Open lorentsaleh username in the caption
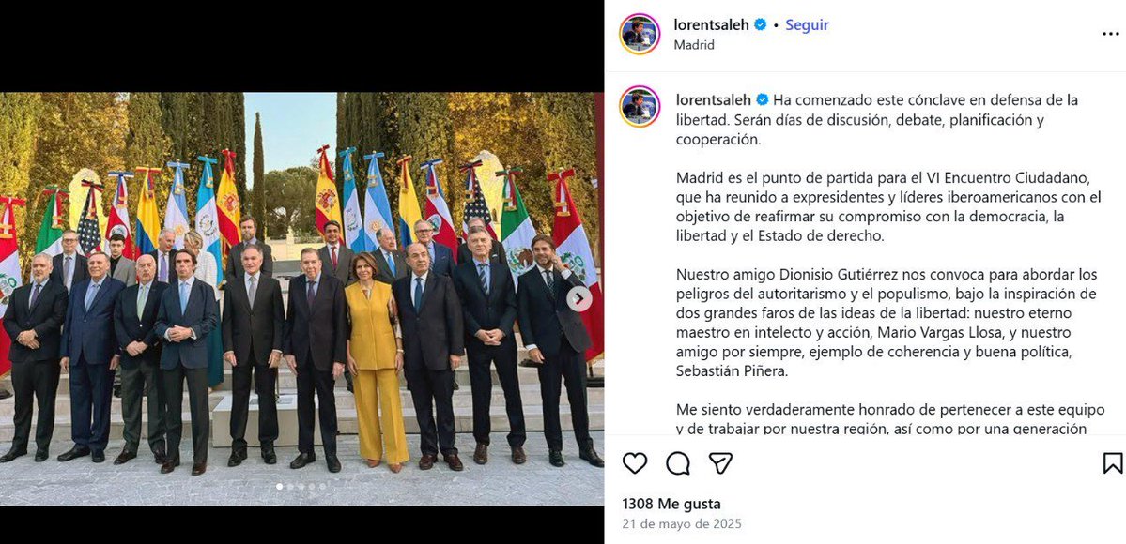The image size is (1126, 544). pyautogui.click(x=714, y=99)
